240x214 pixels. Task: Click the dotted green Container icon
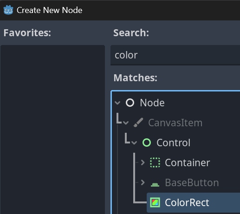[155, 162]
